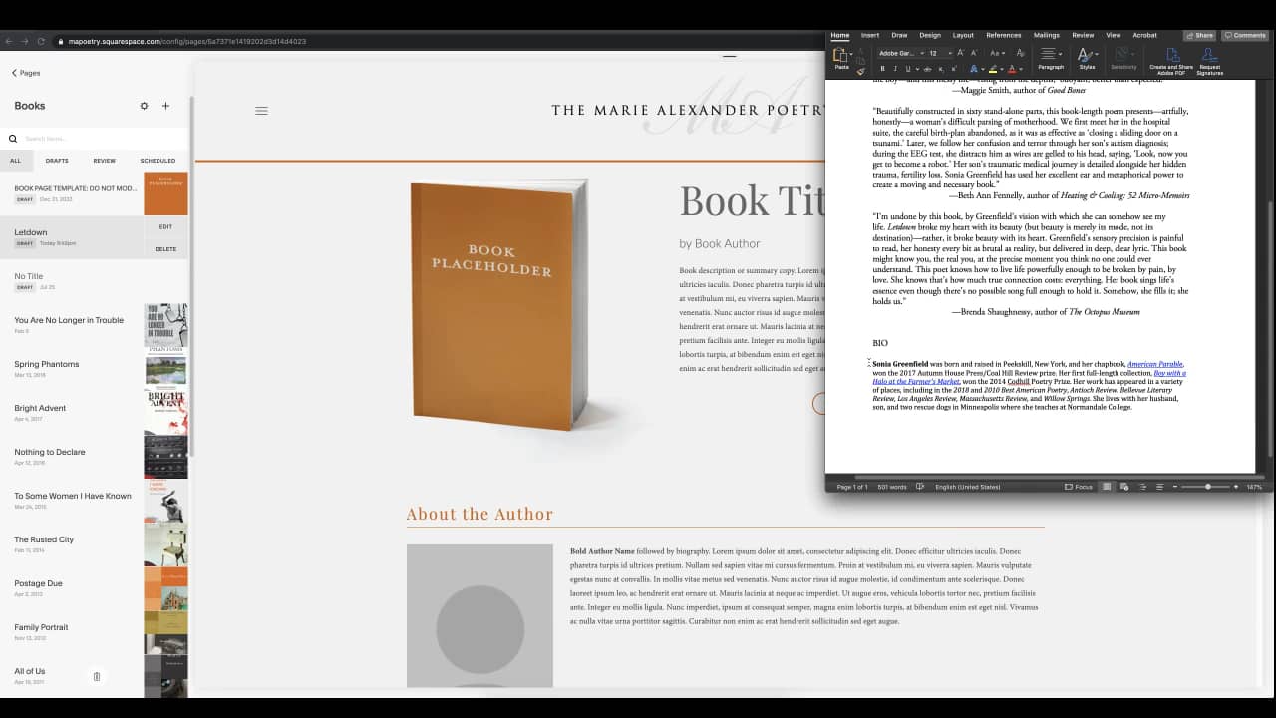Add a new book with plus icon
Viewport: 1276px width, 718px height.
pyautogui.click(x=165, y=106)
